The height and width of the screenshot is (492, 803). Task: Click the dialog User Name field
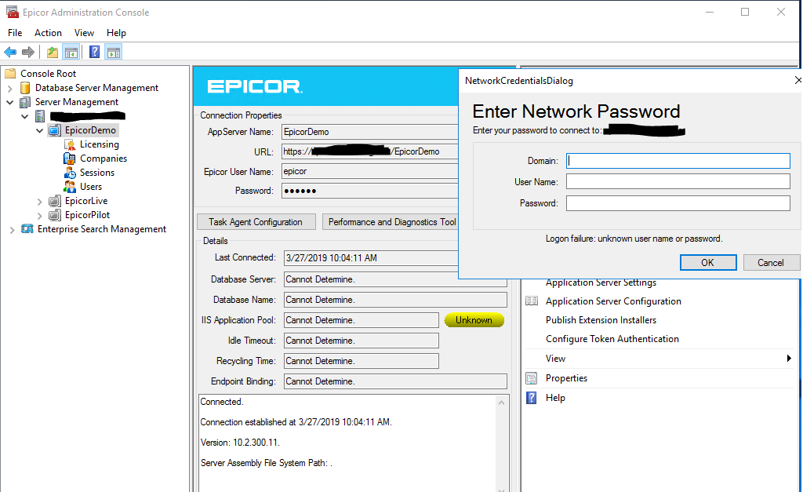[678, 181]
